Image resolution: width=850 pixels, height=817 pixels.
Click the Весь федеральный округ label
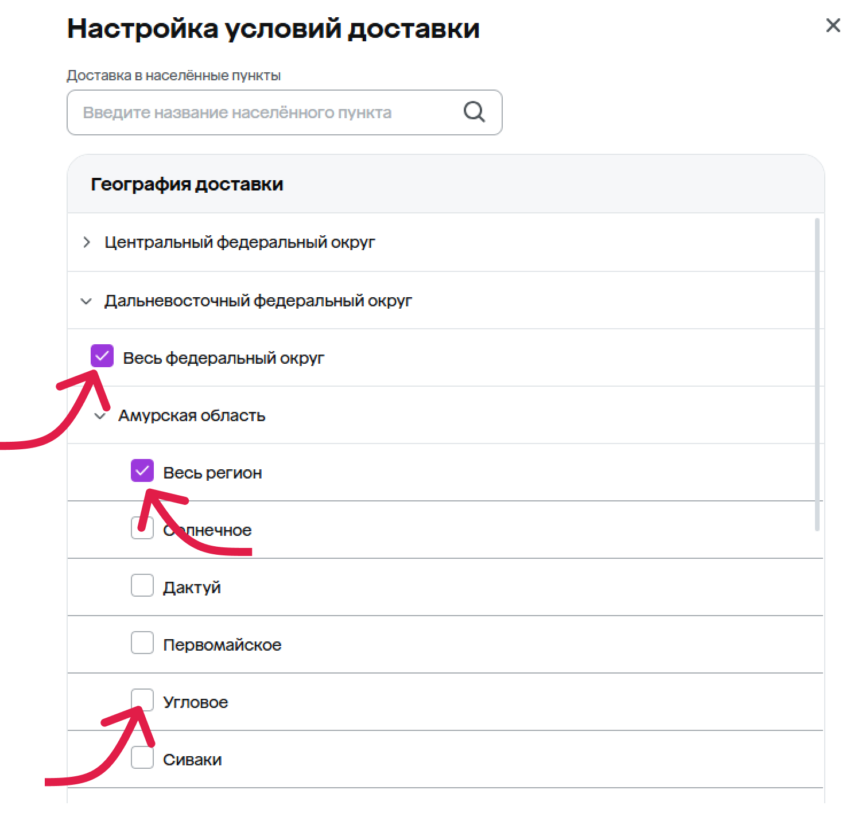[x=224, y=358]
